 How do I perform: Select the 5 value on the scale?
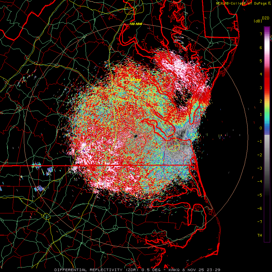coord(261,61)
